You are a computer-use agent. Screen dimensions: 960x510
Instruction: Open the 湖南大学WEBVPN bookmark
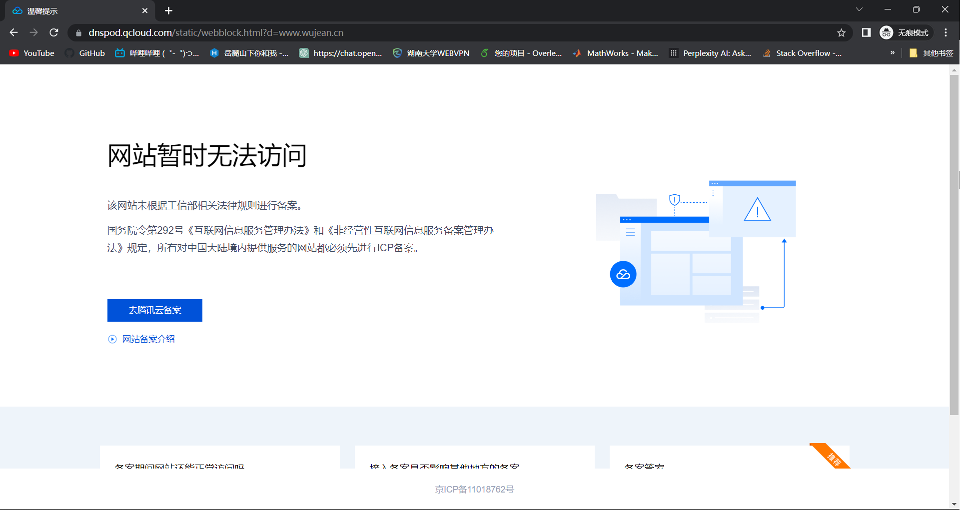pos(431,53)
